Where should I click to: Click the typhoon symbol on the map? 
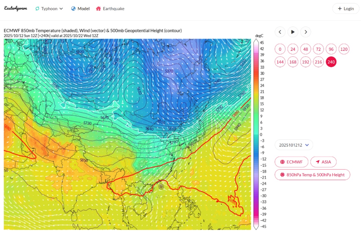[161, 186]
